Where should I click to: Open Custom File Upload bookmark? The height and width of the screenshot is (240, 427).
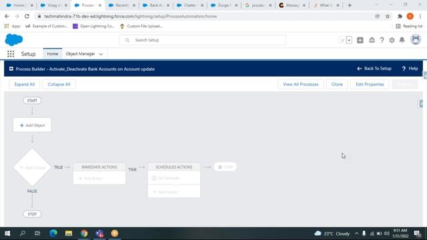(x=141, y=26)
